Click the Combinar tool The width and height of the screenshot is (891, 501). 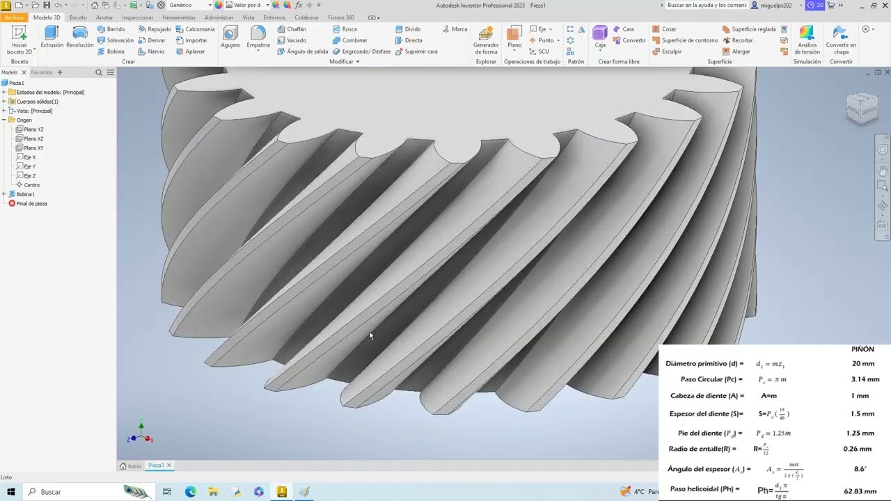(349, 40)
